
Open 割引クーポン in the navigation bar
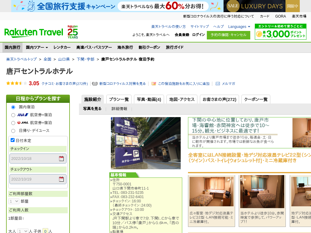(x=149, y=47)
